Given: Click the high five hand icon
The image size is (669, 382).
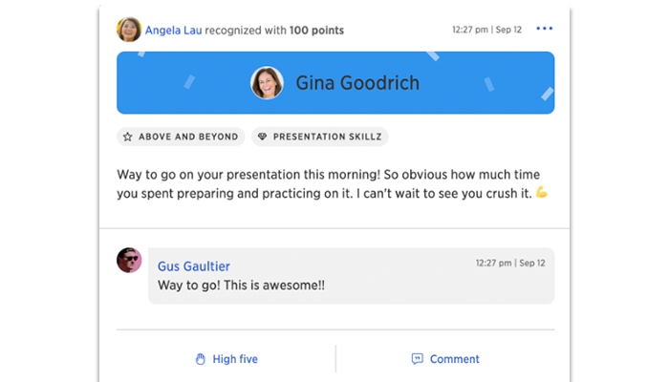Looking at the screenshot, I should [x=201, y=359].
